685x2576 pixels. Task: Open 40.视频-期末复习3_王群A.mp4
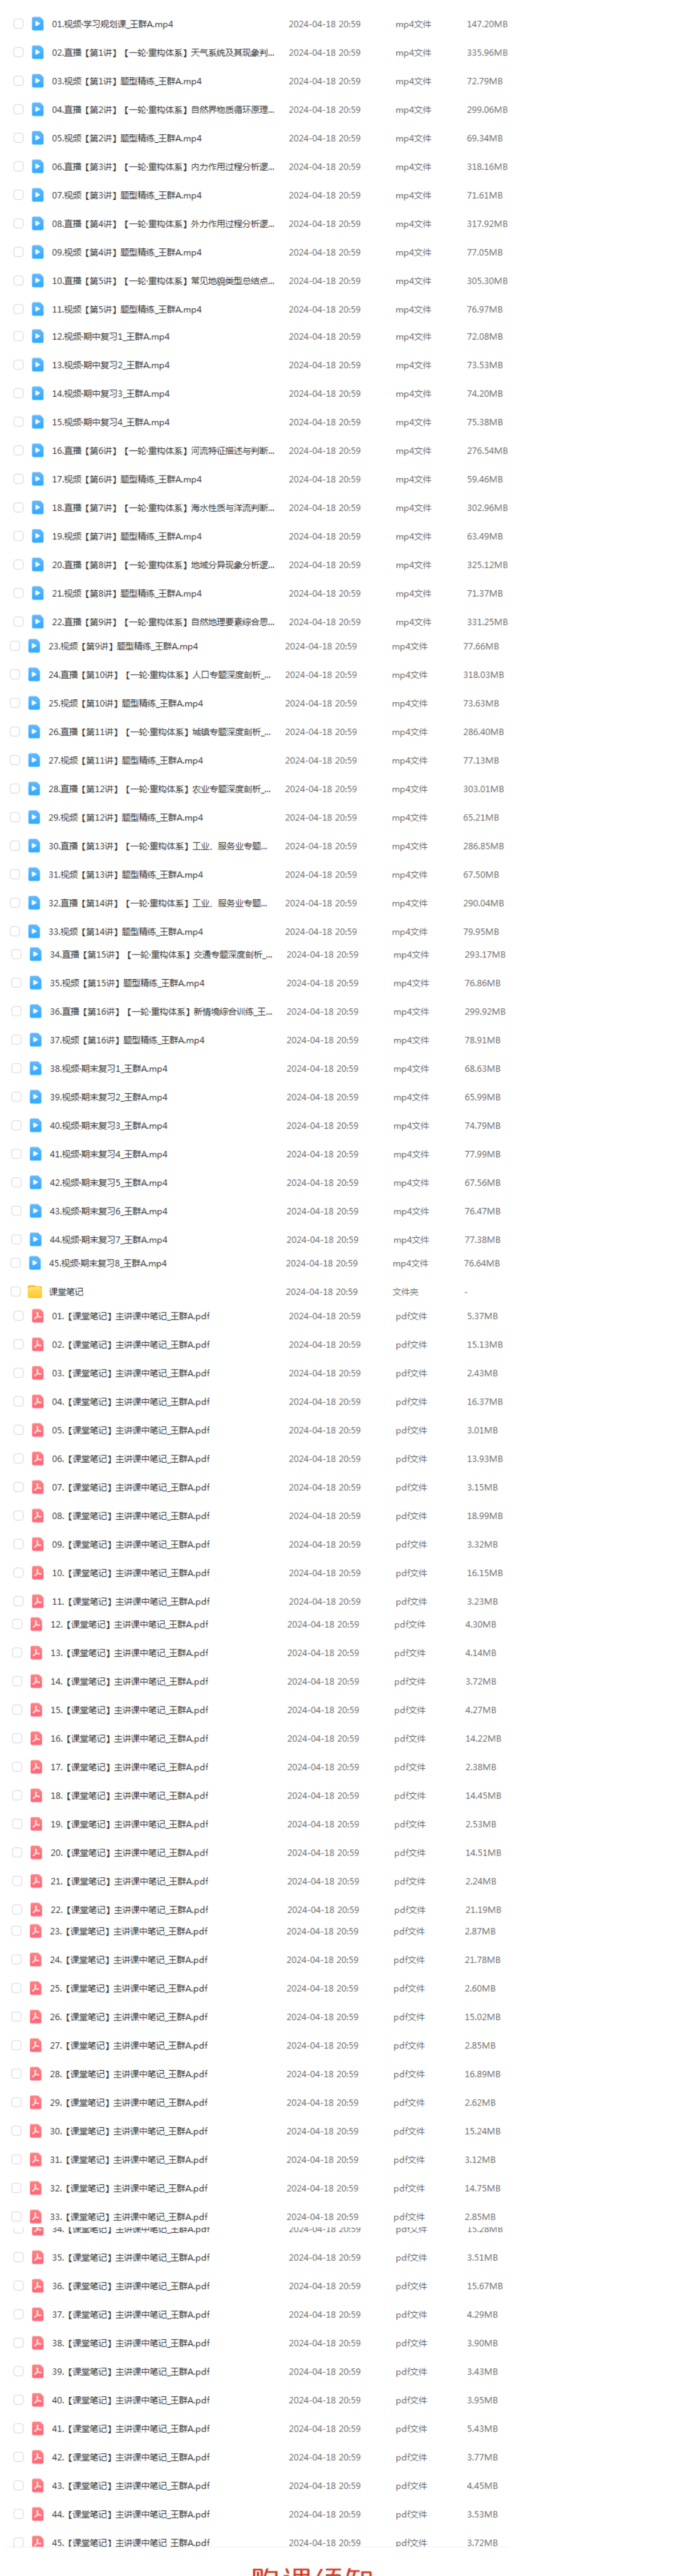click(109, 1126)
